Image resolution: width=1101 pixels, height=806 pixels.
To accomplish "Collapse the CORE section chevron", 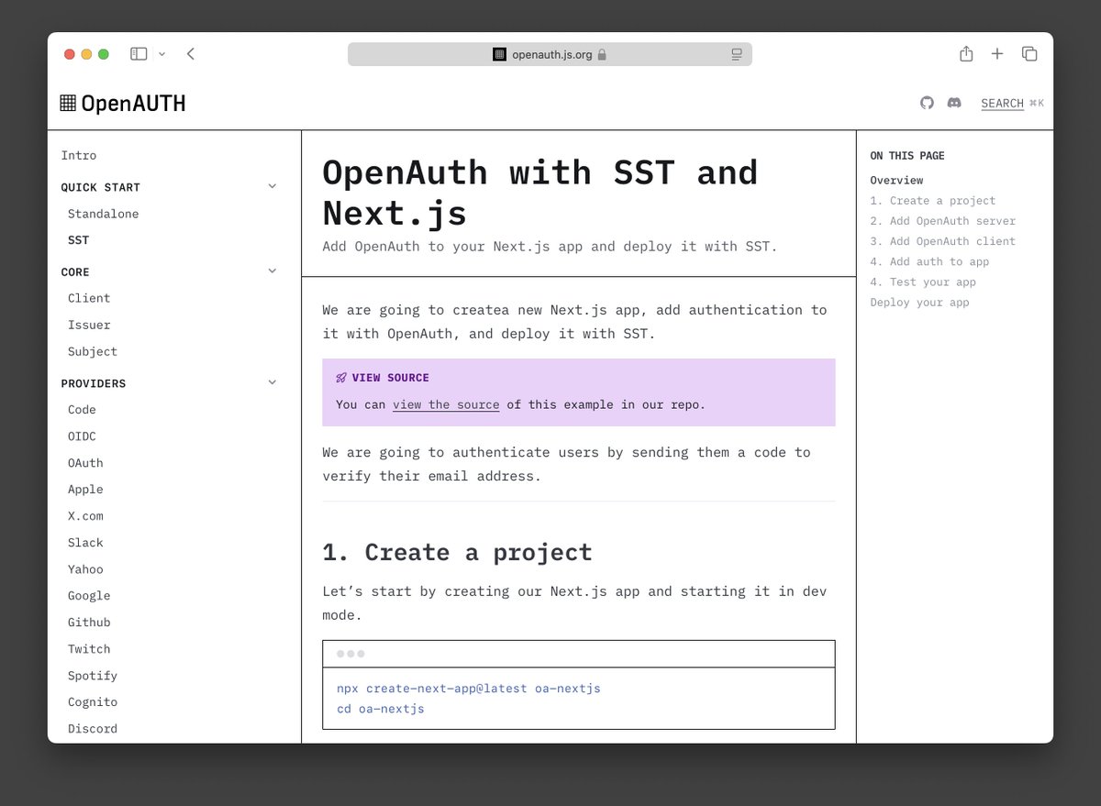I will point(272,271).
